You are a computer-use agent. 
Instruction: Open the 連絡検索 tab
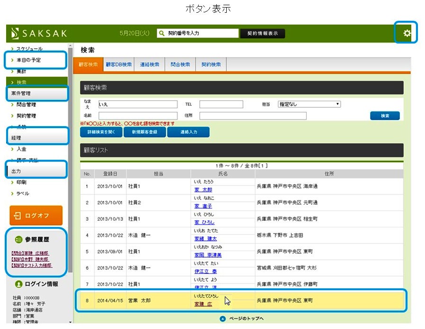[150, 65]
